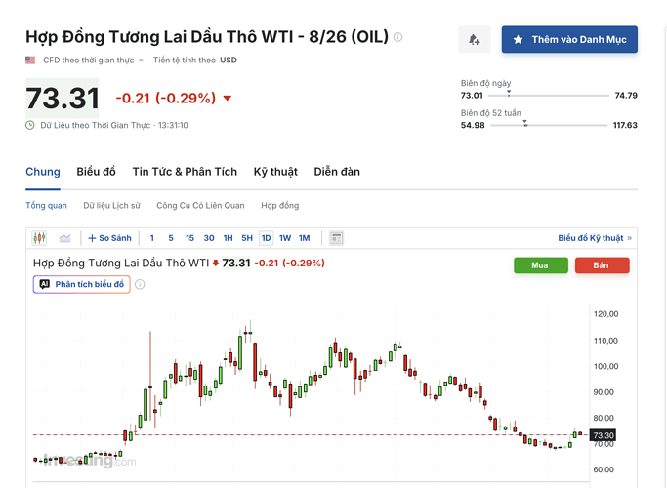
Task: Click the info icon beside the title
Action: pyautogui.click(x=397, y=37)
